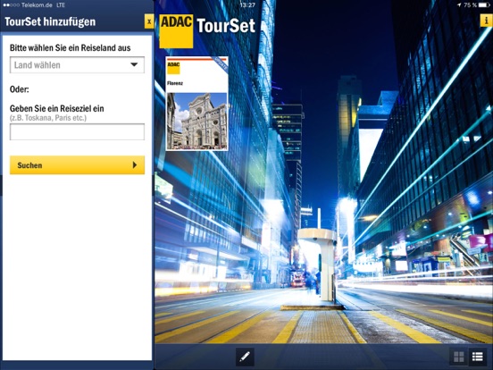Click the 'Bitte wählen Sie ein Reiseland aus' label

pos(71,48)
